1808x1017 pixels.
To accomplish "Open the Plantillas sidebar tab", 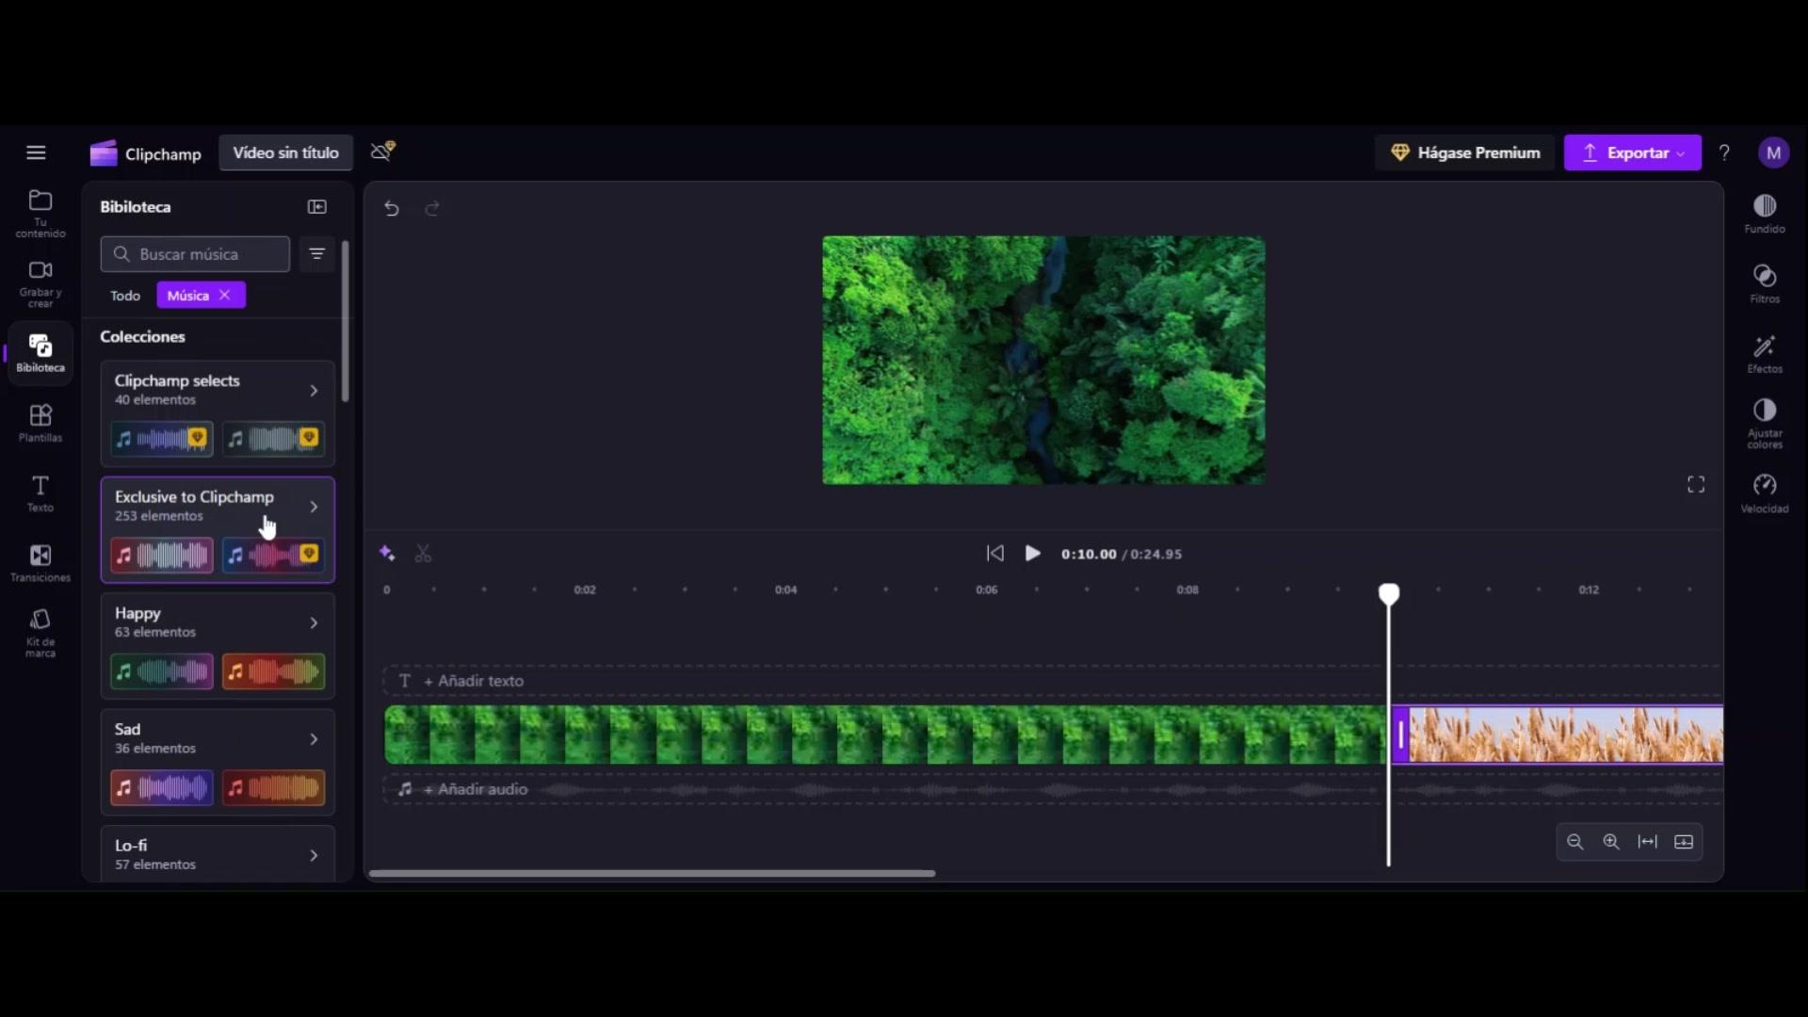I will pyautogui.click(x=40, y=423).
